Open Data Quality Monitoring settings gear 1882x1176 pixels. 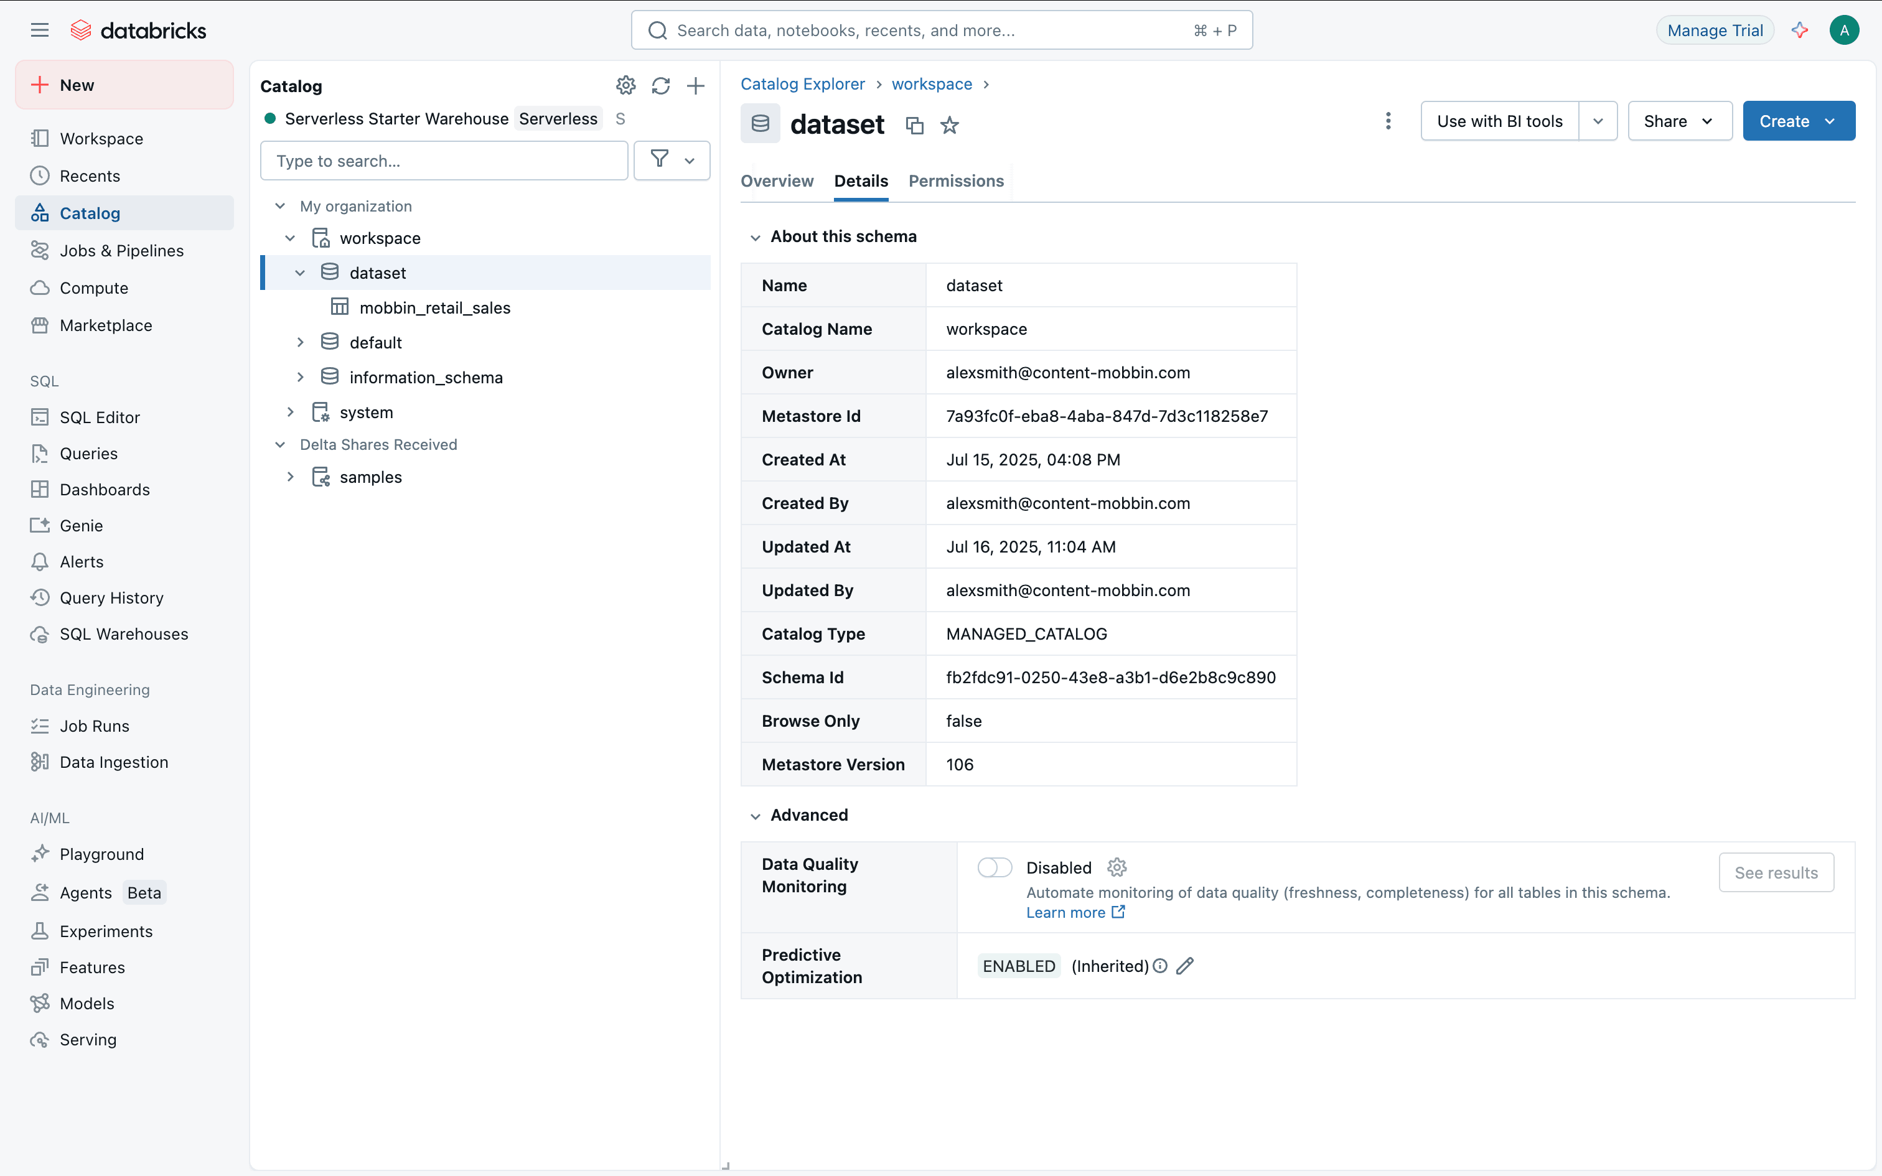point(1117,867)
